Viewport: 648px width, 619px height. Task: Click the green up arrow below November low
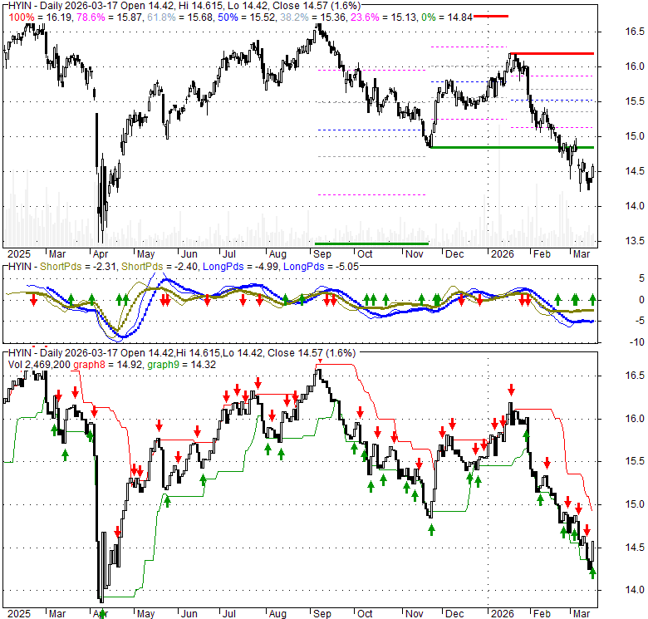(x=431, y=529)
